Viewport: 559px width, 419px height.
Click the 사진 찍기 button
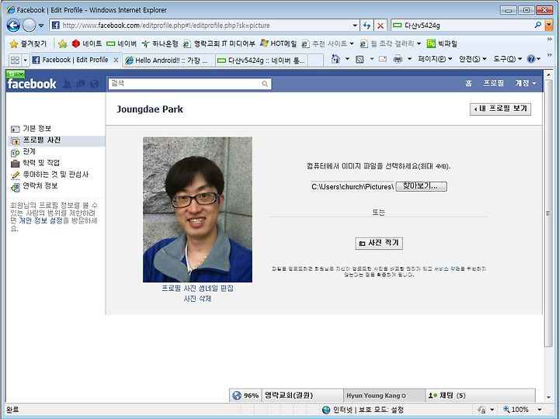(379, 243)
